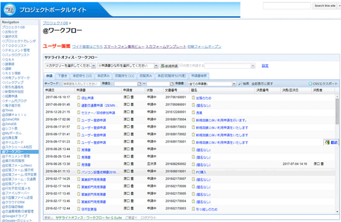341x222 pixels.
Task: Open the 新規店舗に伴い利用申請を行います。 subject
Action: coord(221,120)
